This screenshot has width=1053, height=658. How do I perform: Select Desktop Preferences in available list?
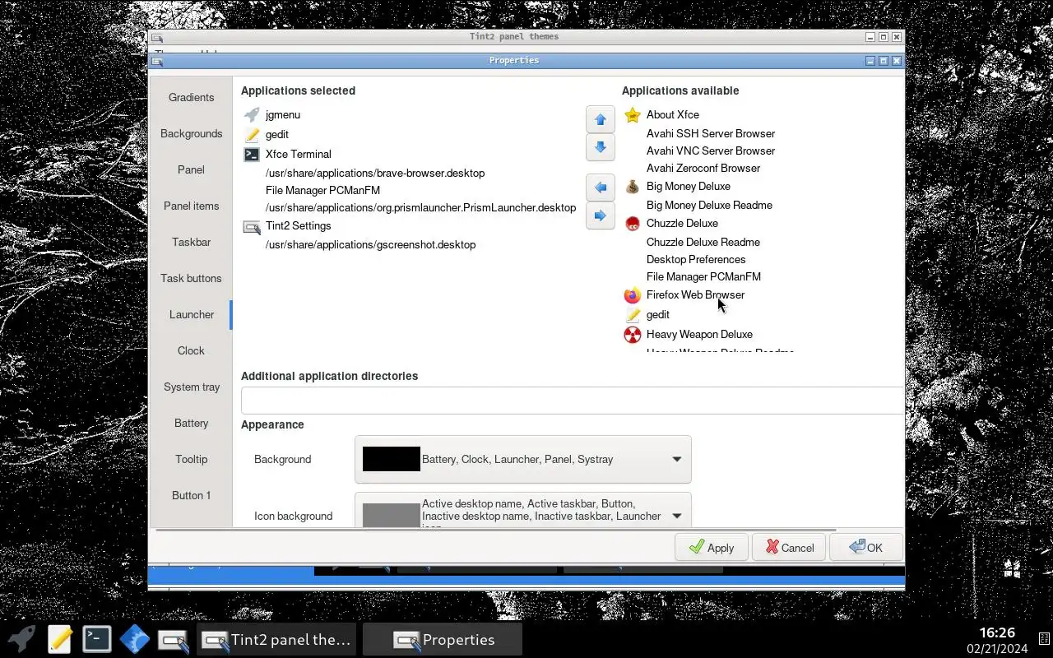click(696, 260)
